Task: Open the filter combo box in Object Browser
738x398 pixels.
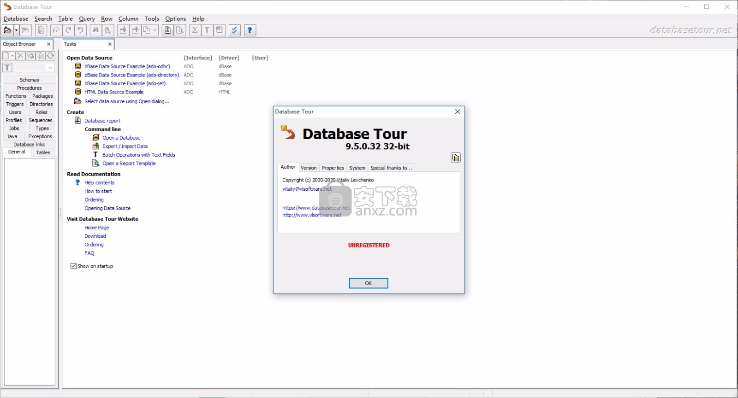Action: pos(35,68)
